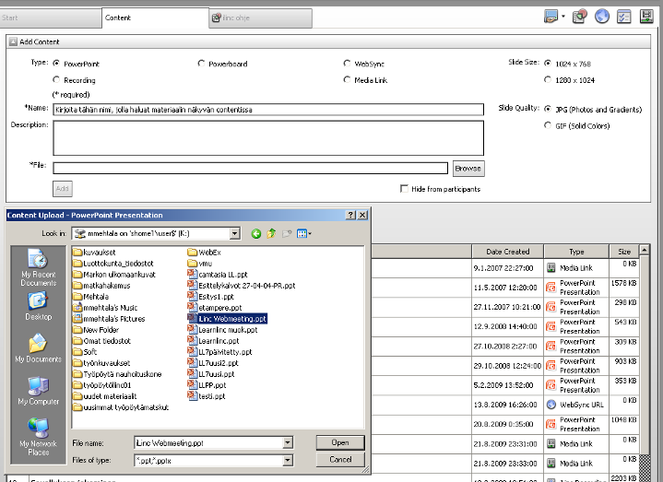Select the Recording type radio button
Viewport: 663px width, 482px height.
[x=56, y=79]
